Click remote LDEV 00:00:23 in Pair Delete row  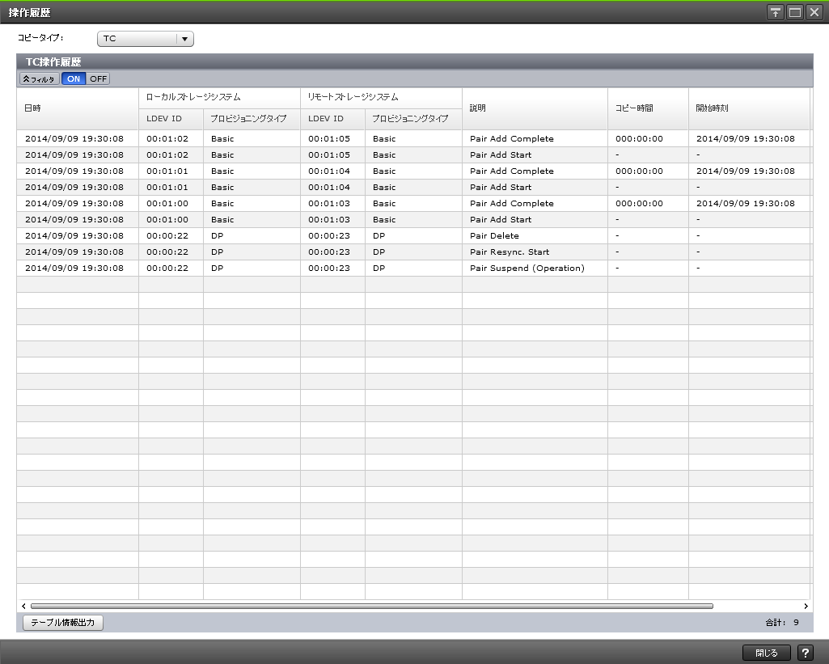(x=329, y=236)
